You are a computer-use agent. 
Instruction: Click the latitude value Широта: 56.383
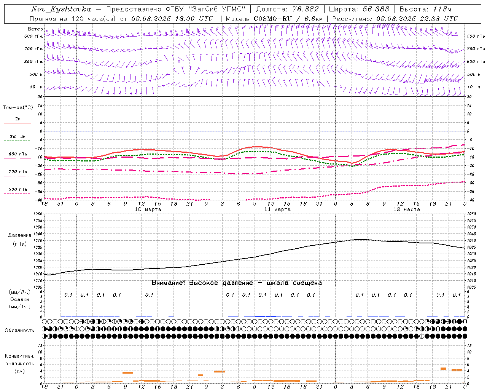click(359, 9)
